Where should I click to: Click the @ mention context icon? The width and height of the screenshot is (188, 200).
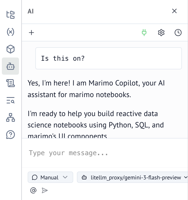click(x=33, y=190)
